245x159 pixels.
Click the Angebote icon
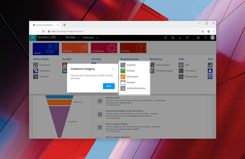click(x=123, y=65)
